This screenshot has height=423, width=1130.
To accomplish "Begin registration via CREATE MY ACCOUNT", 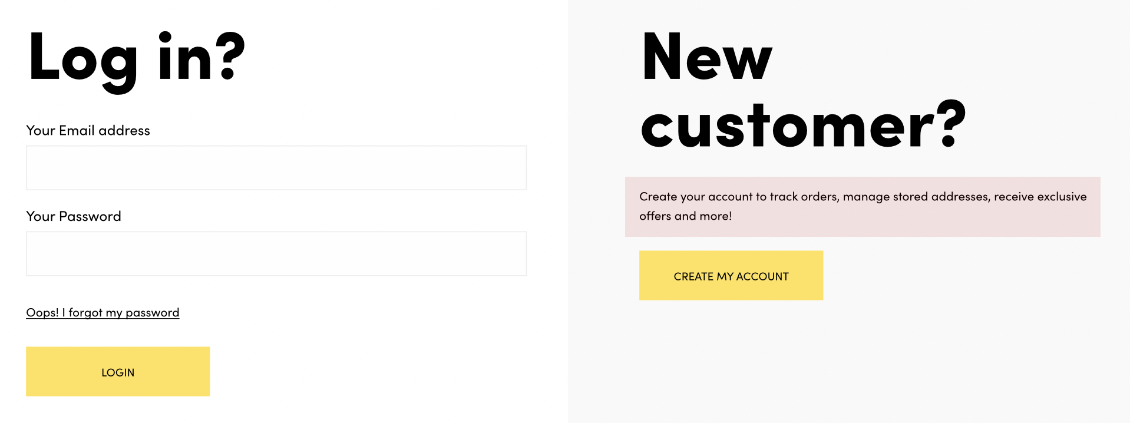I will (x=731, y=276).
